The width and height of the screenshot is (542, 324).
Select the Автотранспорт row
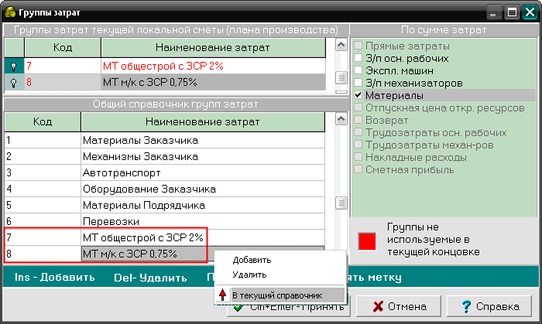coord(164,173)
